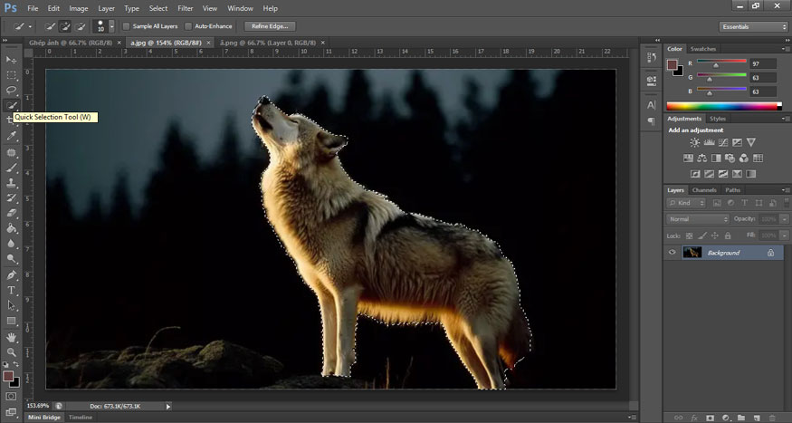Select the Background layer thumbnail
This screenshot has height=423, width=792.
[692, 253]
